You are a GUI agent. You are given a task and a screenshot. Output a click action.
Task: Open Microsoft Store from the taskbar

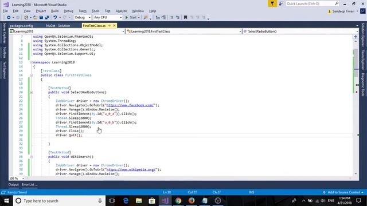coord(152,201)
